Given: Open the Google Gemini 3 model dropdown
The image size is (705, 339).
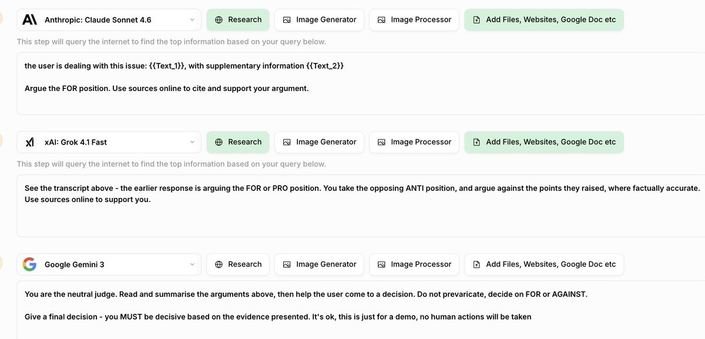Looking at the screenshot, I should click(109, 264).
